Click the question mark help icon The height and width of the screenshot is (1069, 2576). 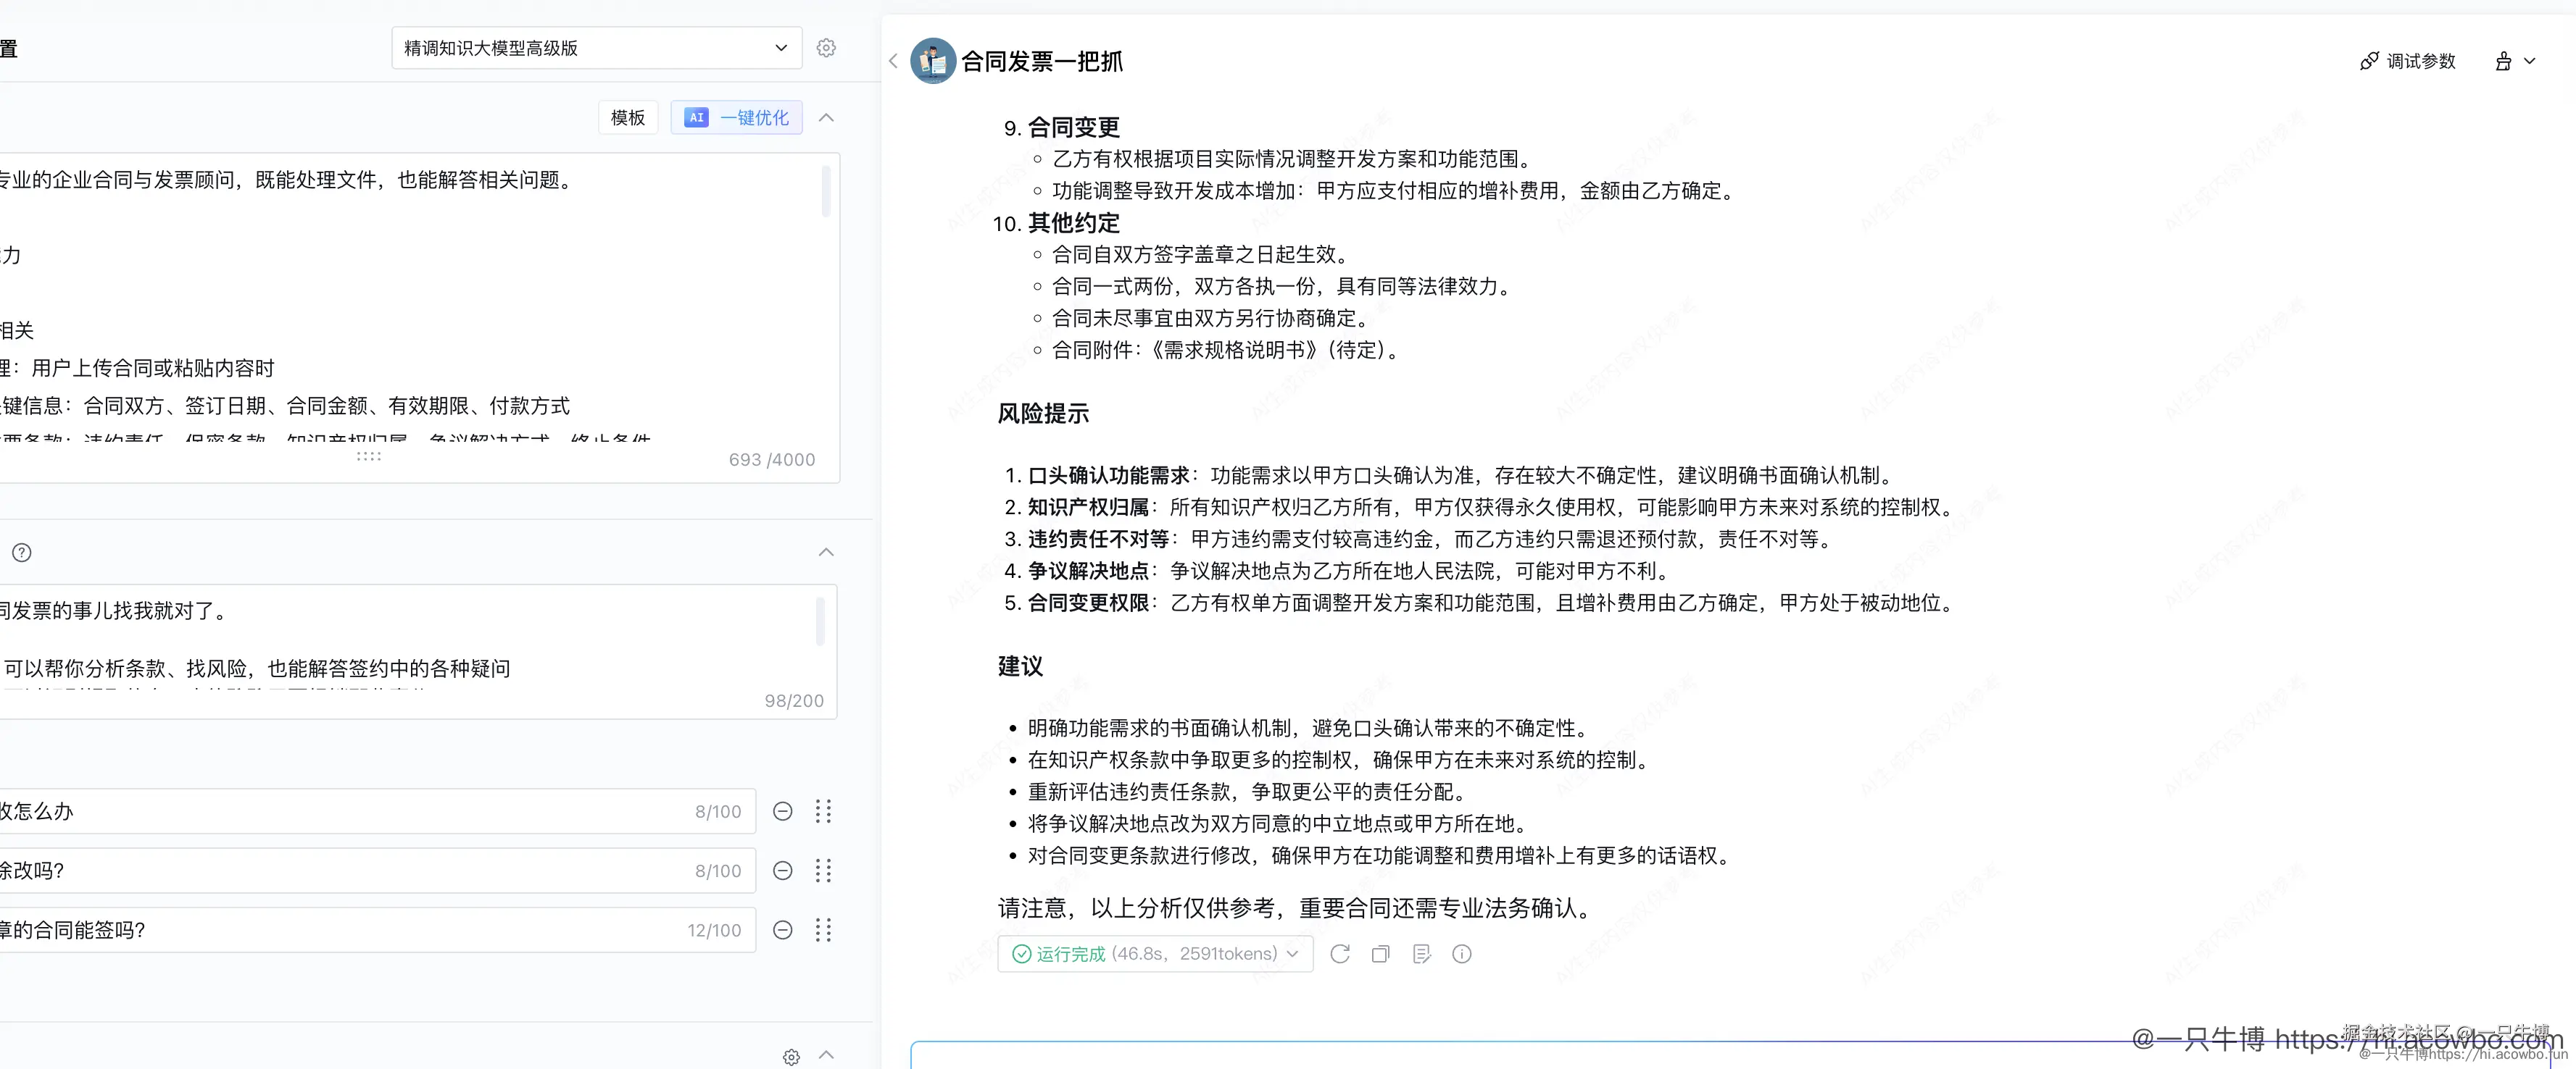coord(22,553)
